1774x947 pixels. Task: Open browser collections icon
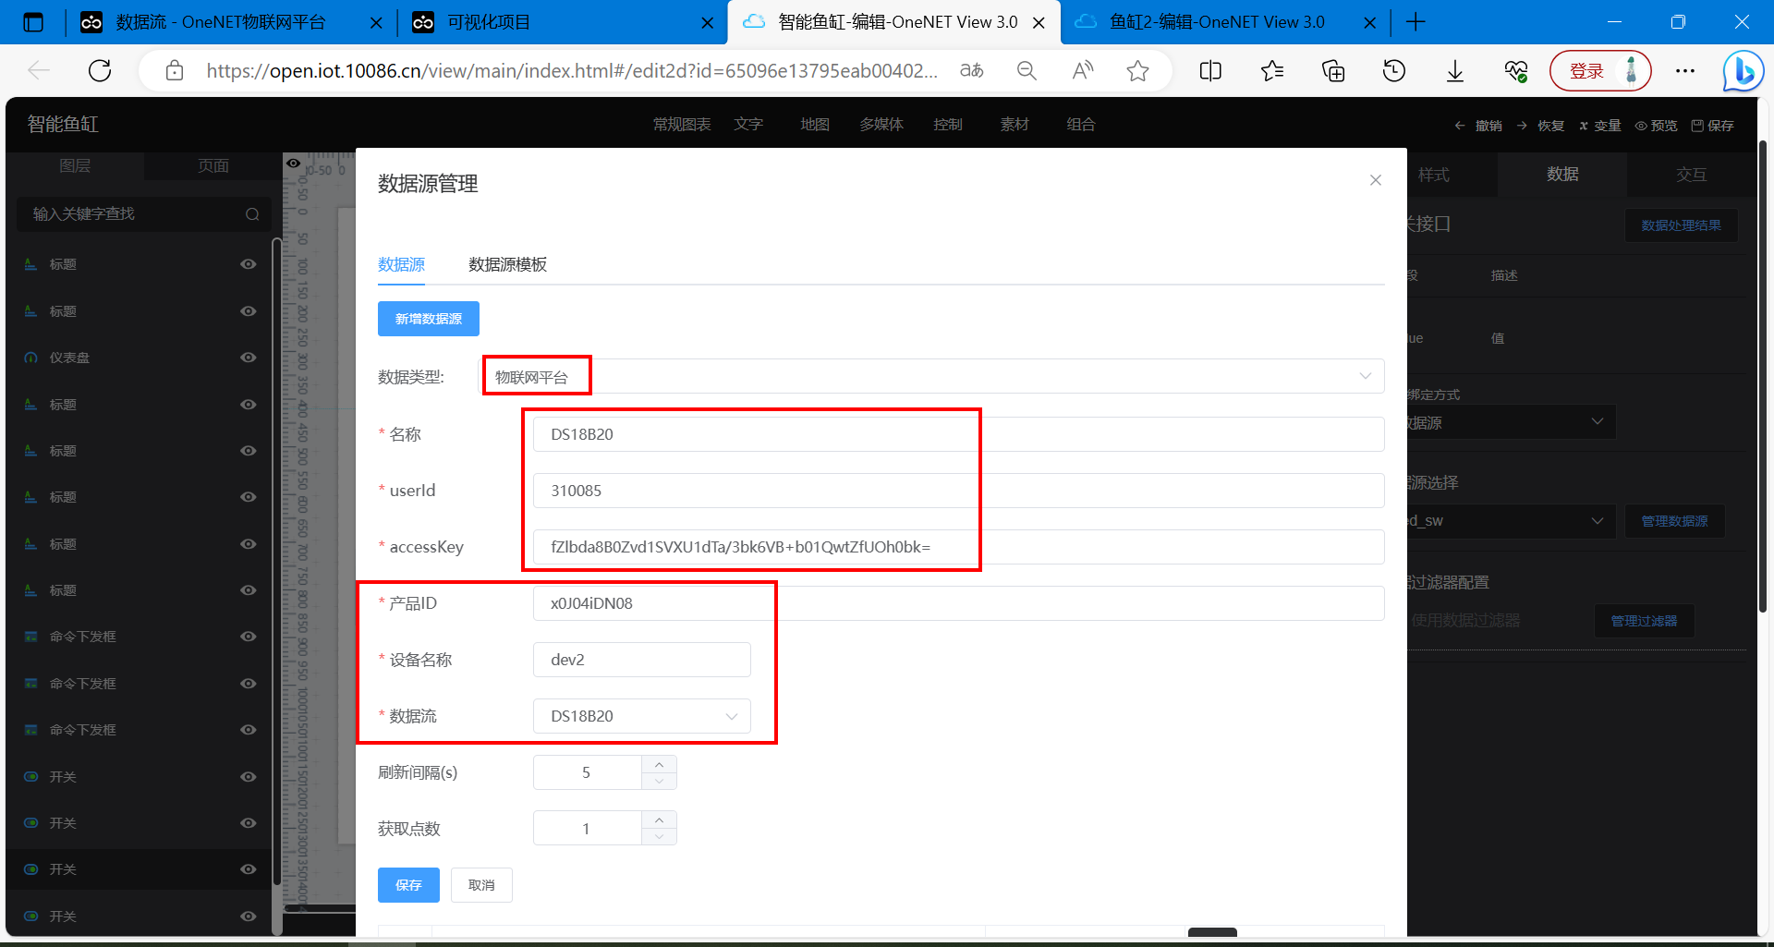[1333, 70]
